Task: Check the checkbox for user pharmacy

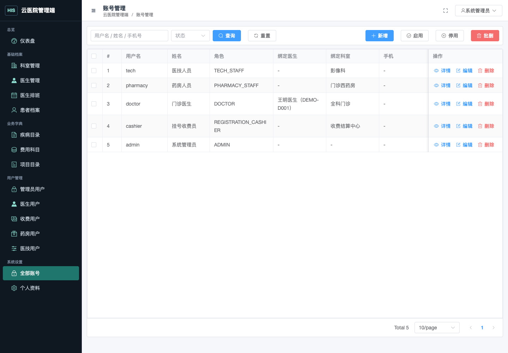Action: tap(94, 85)
